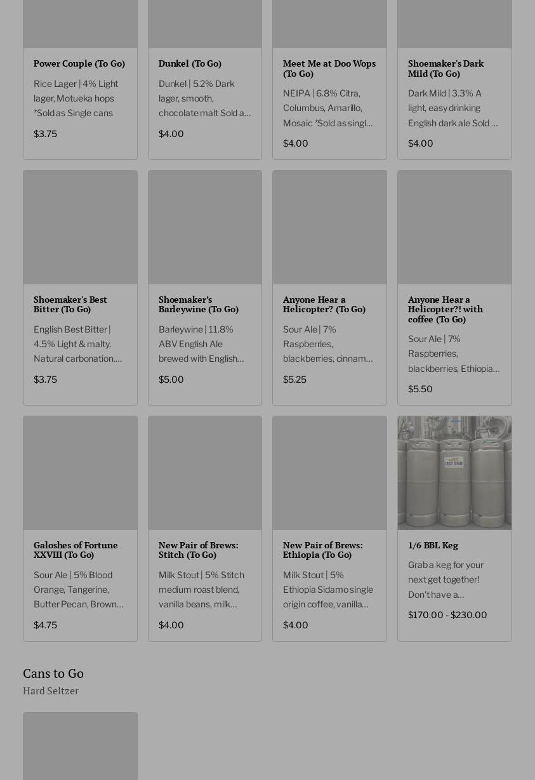Click the Rice Lager description text

[76, 98]
